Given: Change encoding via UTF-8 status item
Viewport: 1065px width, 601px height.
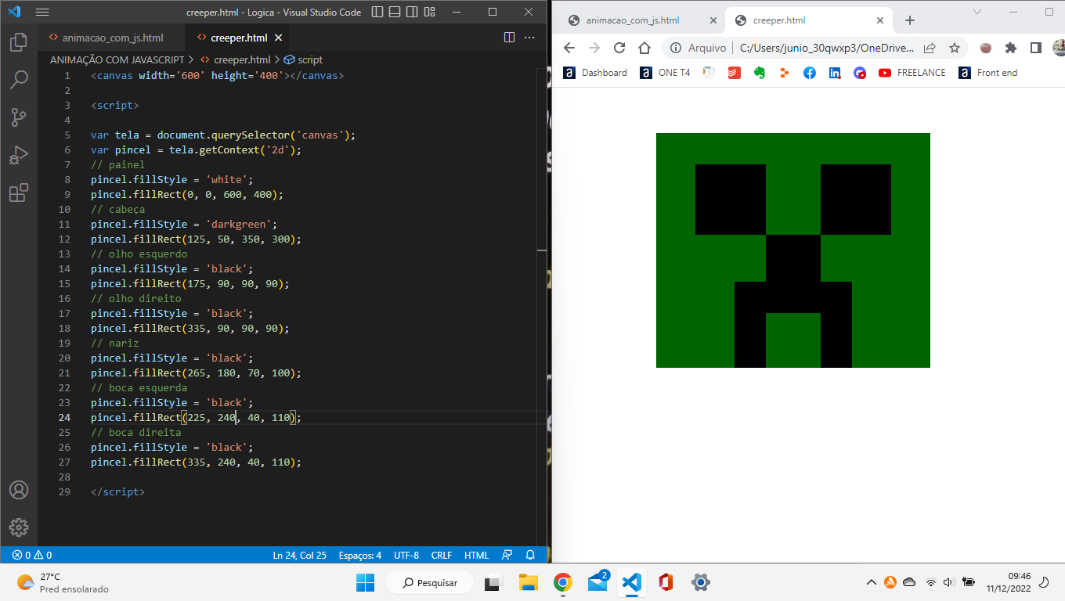Looking at the screenshot, I should tap(406, 555).
